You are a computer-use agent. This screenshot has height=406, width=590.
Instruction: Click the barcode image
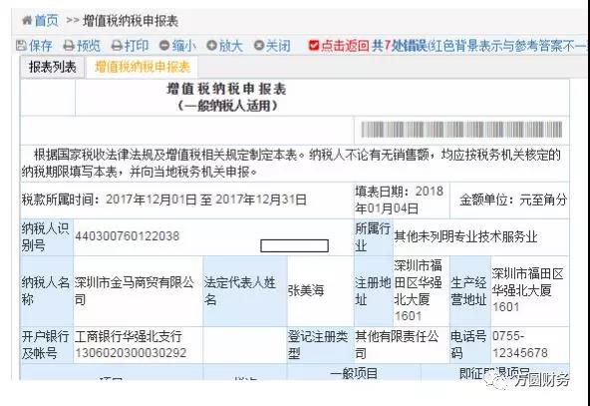pos(461,130)
